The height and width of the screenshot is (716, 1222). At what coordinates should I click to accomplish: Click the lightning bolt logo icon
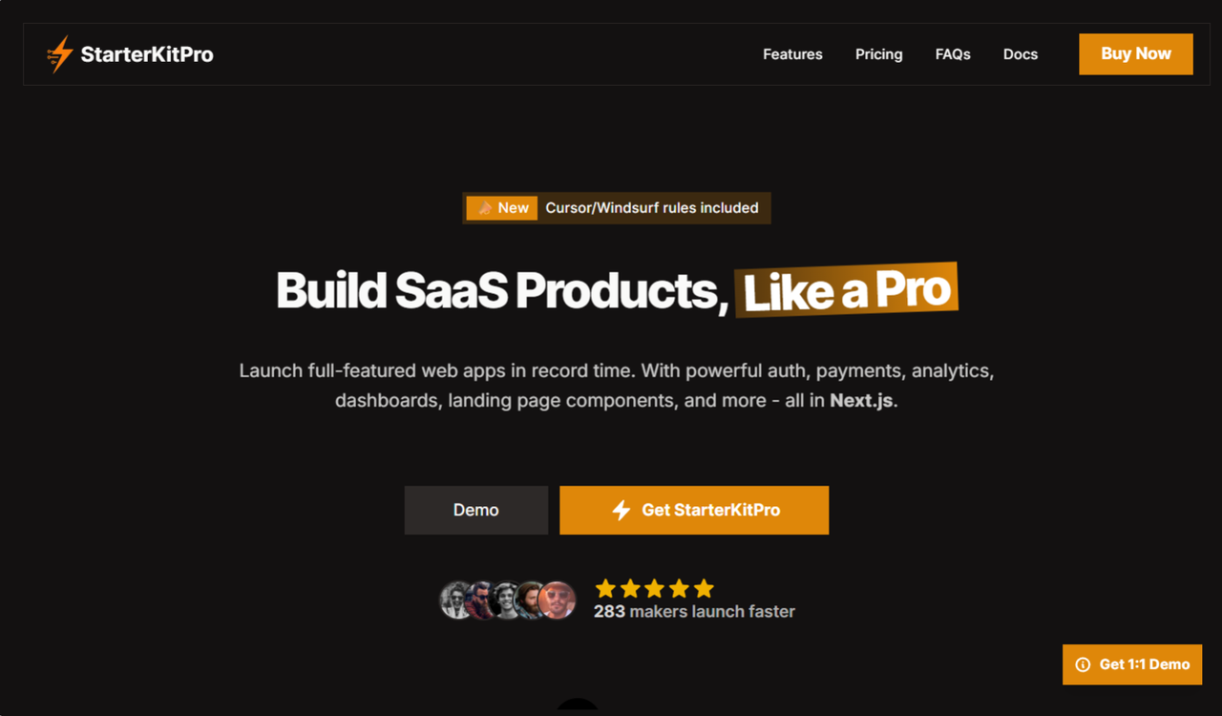[x=58, y=53]
